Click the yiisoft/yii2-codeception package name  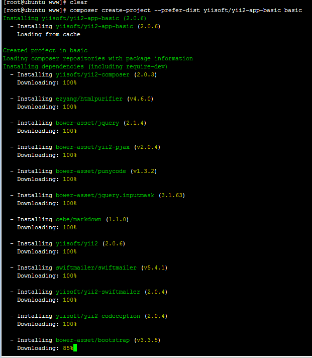click(98, 316)
